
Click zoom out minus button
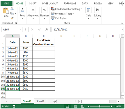[x=88, y=107]
